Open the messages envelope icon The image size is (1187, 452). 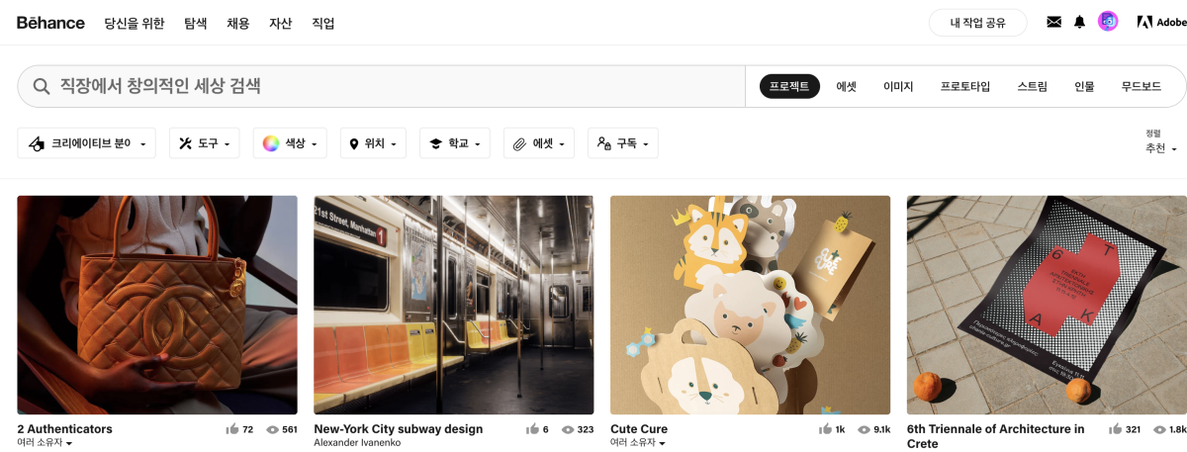tap(1053, 22)
